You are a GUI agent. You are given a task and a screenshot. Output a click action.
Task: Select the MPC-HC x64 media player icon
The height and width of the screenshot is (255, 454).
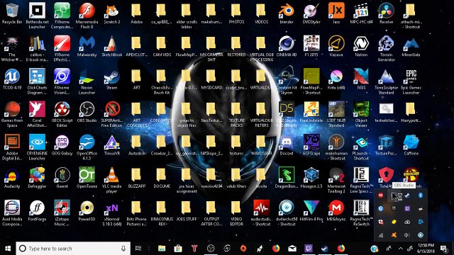coord(361,13)
